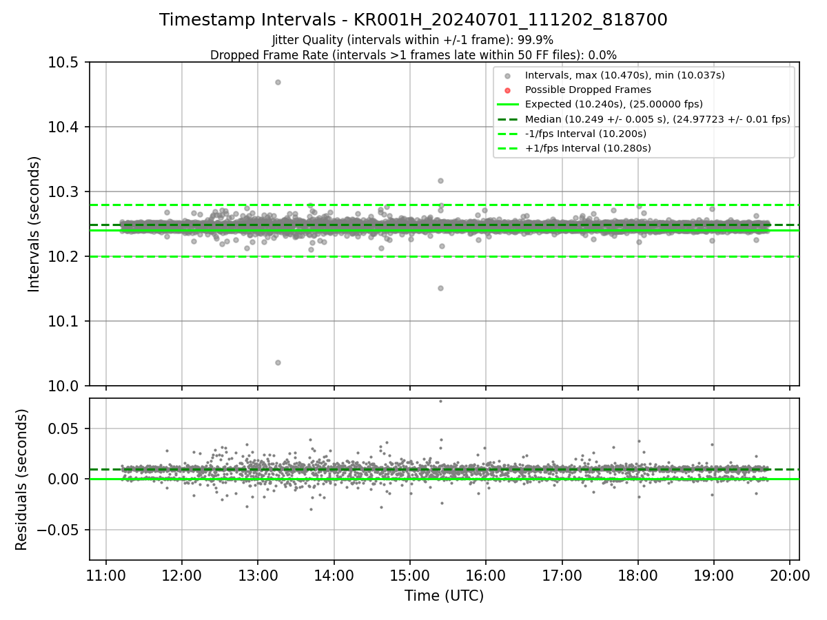Image resolution: width=827 pixels, height=620 pixels.
Task: Click the legend entry starting with "Median (10.249"
Action: tap(657, 118)
